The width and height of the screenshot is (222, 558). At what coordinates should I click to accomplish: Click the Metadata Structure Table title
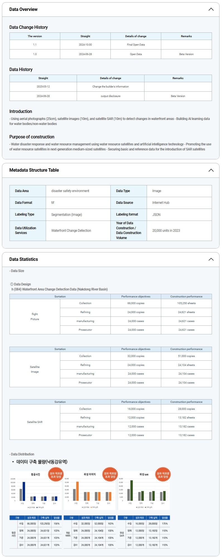pyautogui.click(x=34, y=170)
